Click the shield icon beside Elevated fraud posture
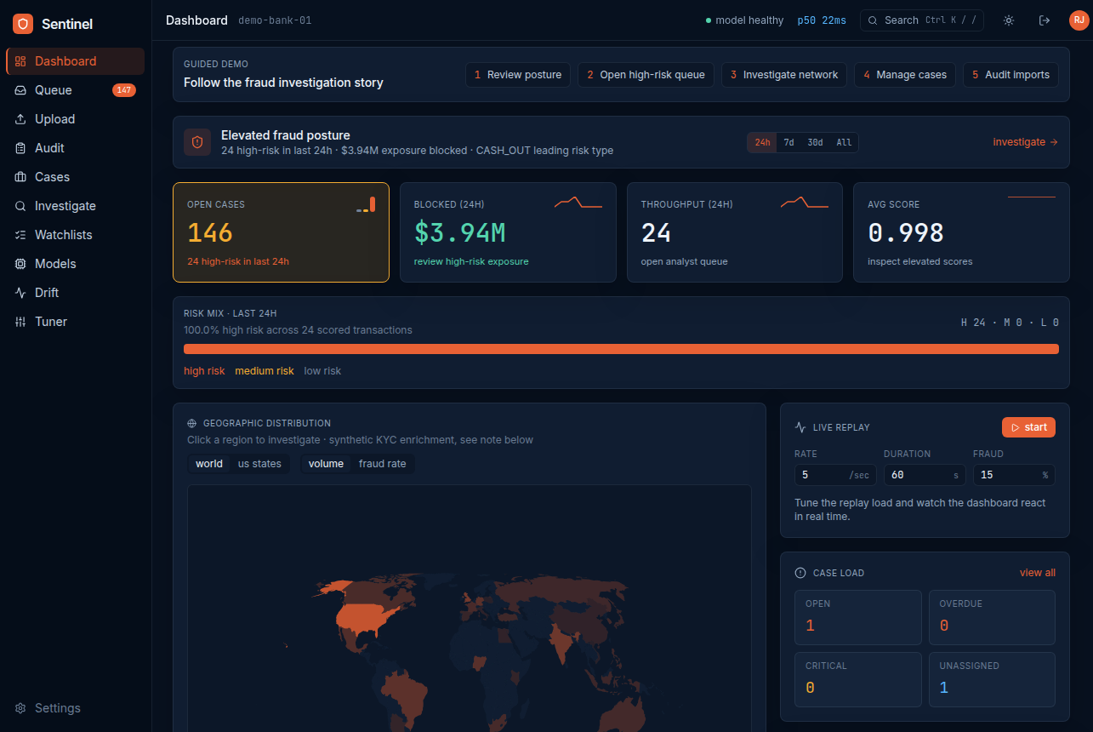 point(197,142)
